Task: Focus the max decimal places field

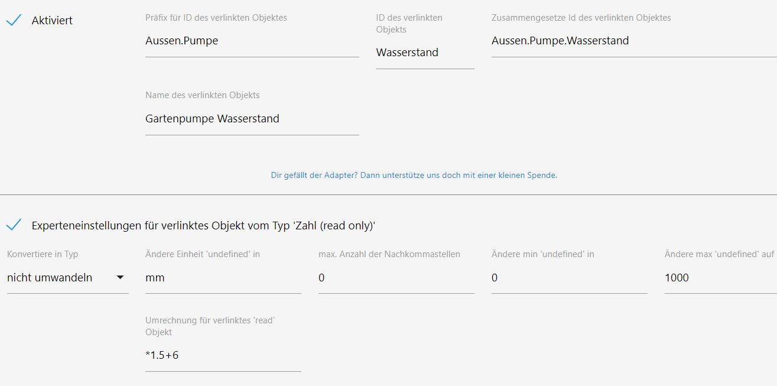Action: pyautogui.click(x=396, y=278)
